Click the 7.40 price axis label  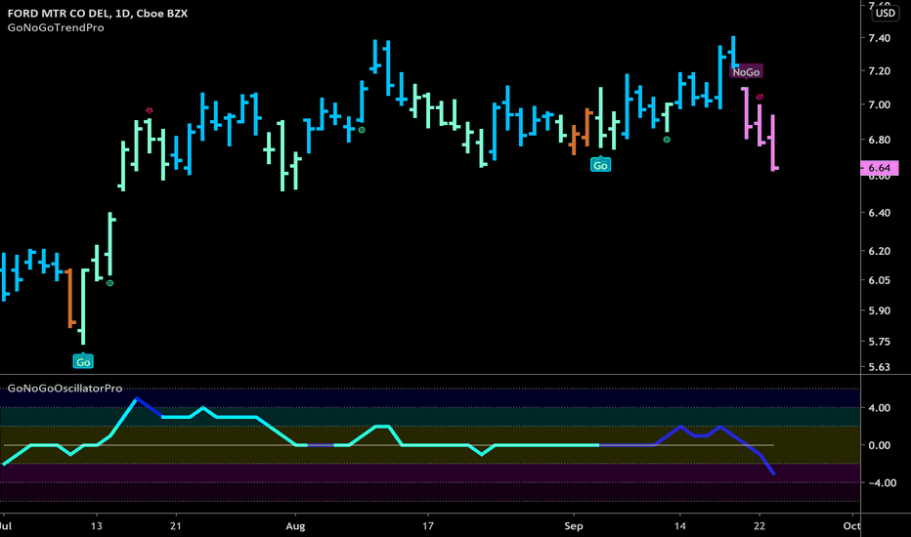879,38
